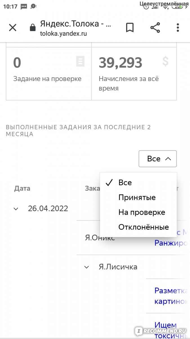Viewport: 190px width, 339px height.
Task: Collapse the Я.Лисичка group chevron
Action: click(87, 267)
